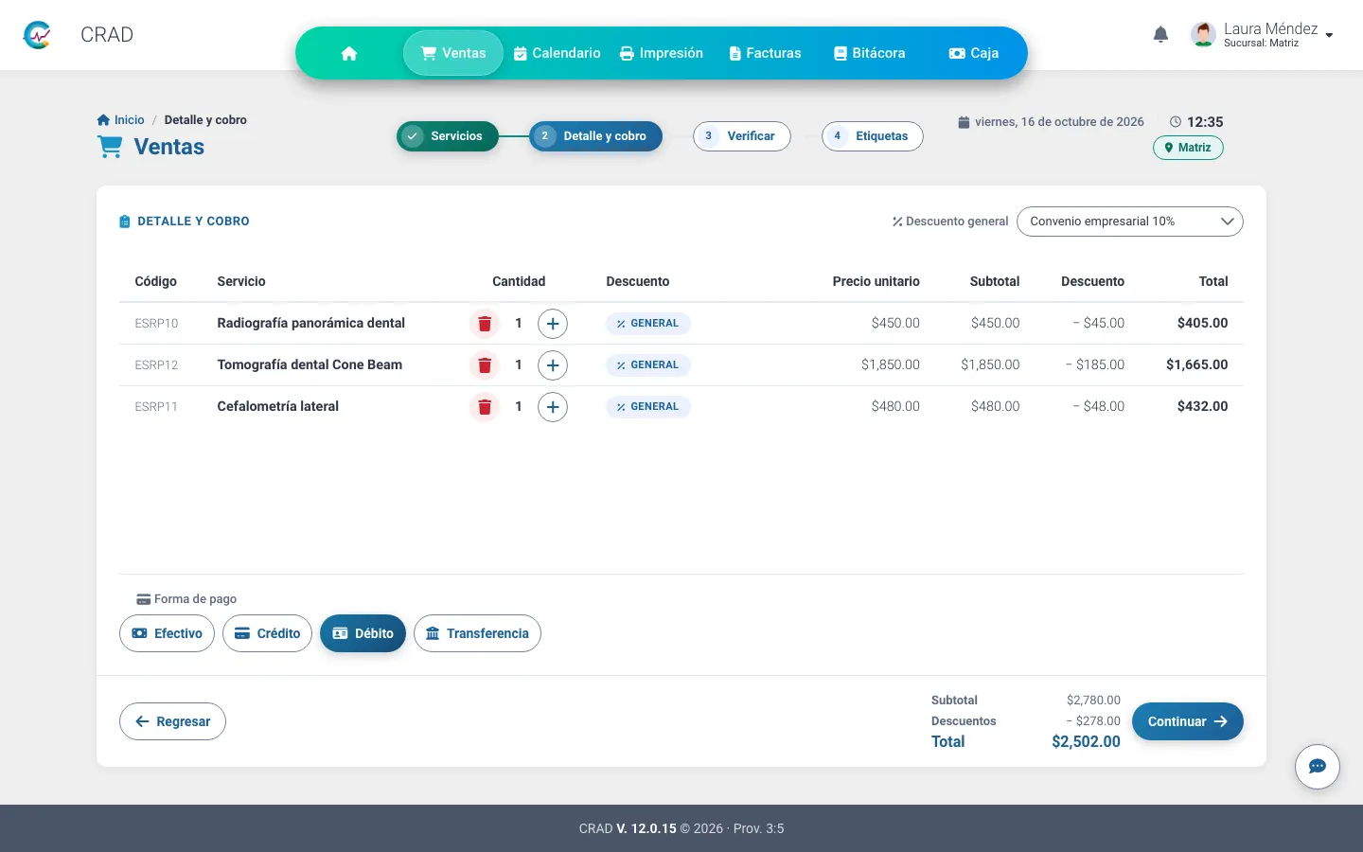The width and height of the screenshot is (1363, 852).
Task: Click GENERAL discount badge for Radiografía panorámica
Action: coord(648,324)
